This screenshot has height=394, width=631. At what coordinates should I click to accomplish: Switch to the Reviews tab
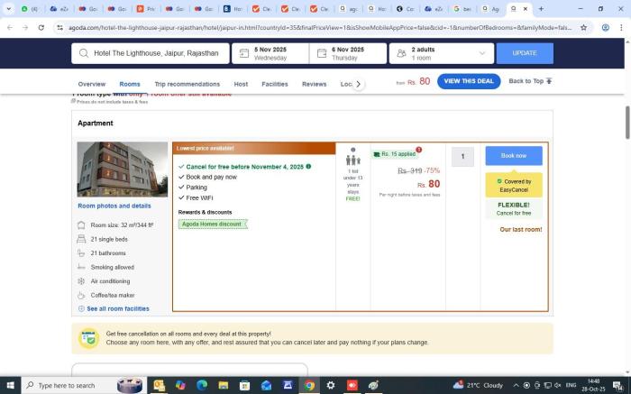click(314, 84)
